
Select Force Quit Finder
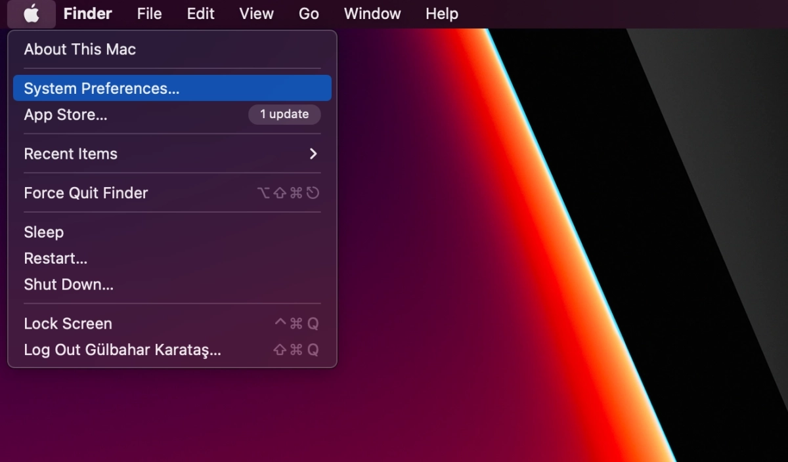(85, 193)
